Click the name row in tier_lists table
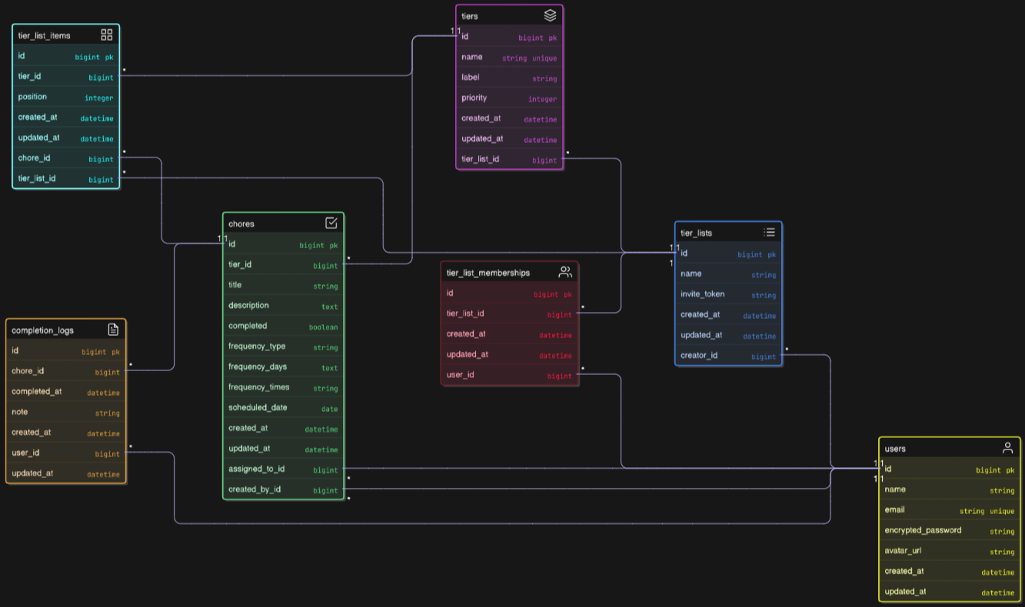The height and width of the screenshot is (607, 1025). coord(729,274)
